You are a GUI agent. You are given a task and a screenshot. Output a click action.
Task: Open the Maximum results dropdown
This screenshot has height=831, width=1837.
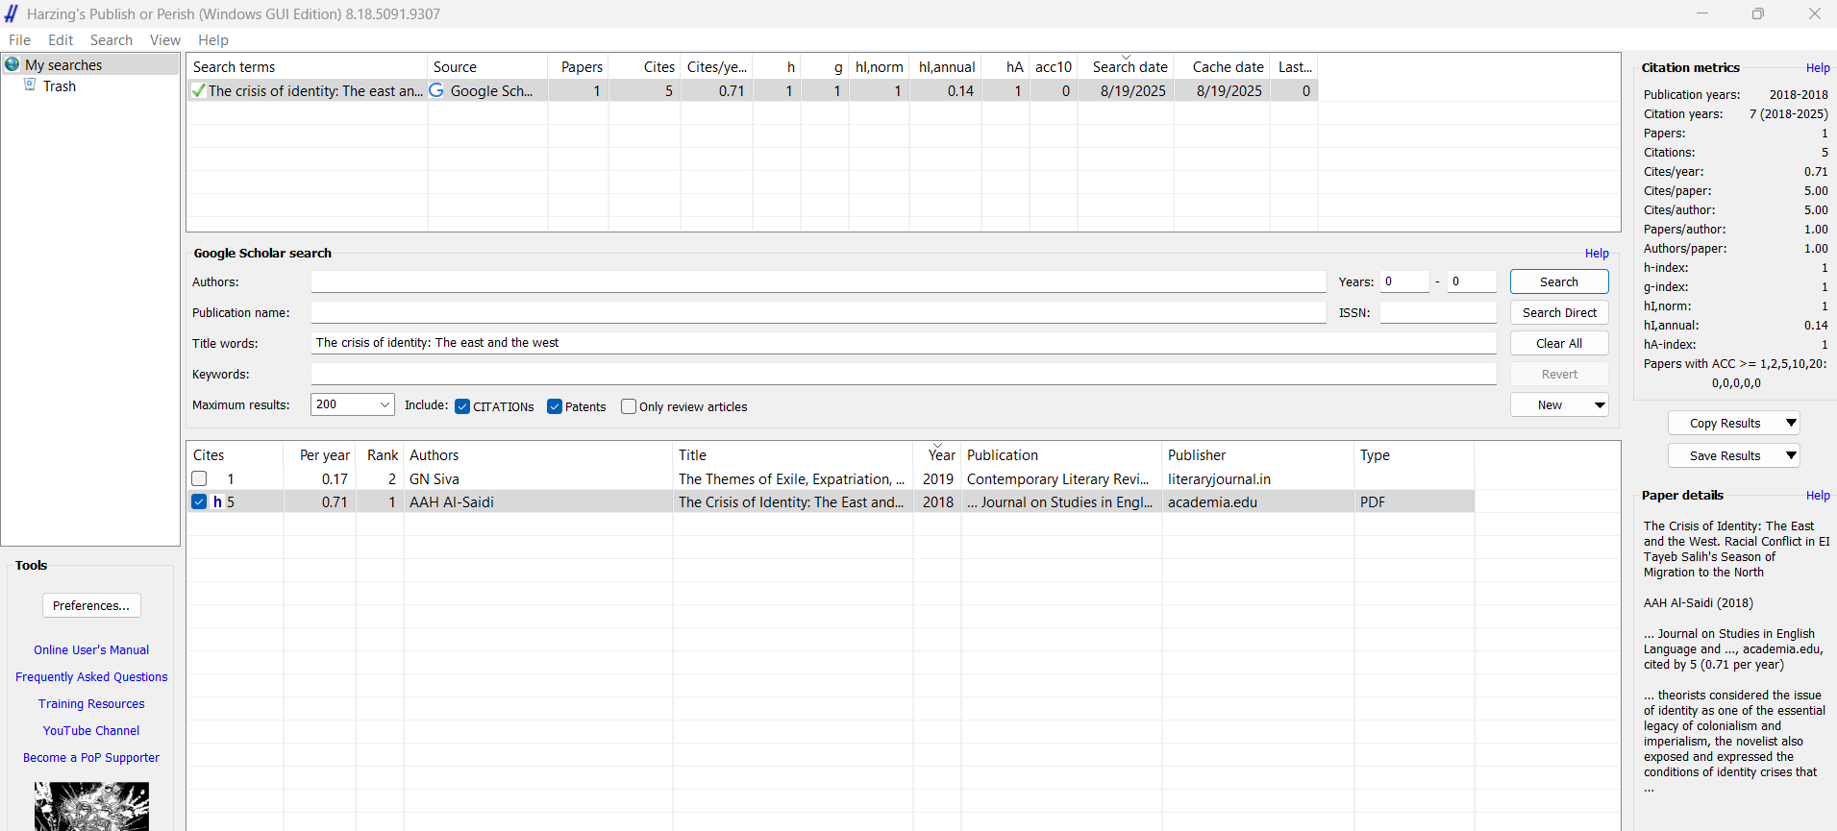[x=385, y=404]
